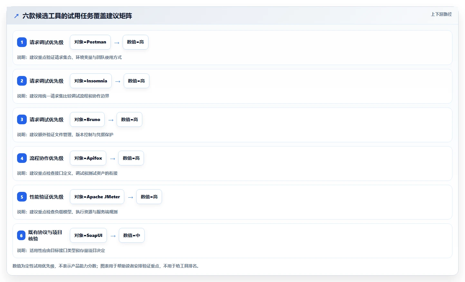The height and width of the screenshot is (282, 465).
Task: Click the note about 文件管理、版本控制与凭据保护
Action: click(x=65, y=135)
